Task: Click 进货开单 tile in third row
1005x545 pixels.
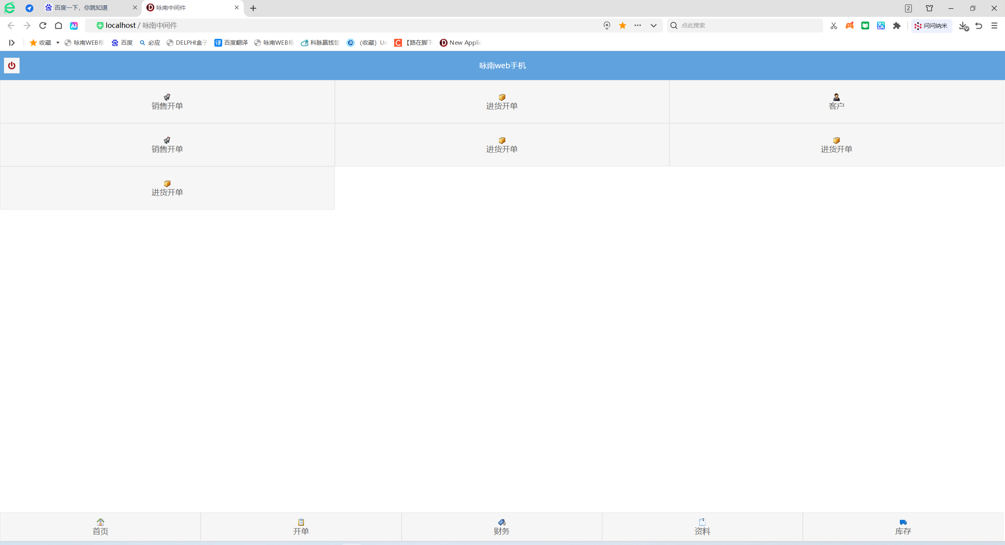Action: pos(167,188)
